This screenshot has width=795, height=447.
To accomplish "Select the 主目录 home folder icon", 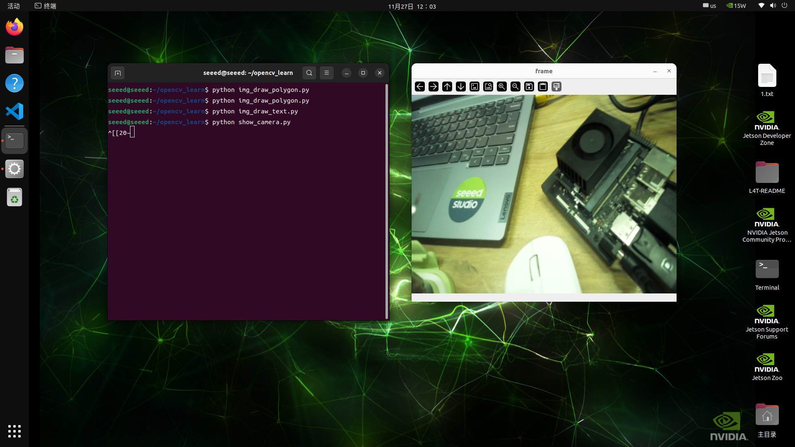I will coord(767,421).
